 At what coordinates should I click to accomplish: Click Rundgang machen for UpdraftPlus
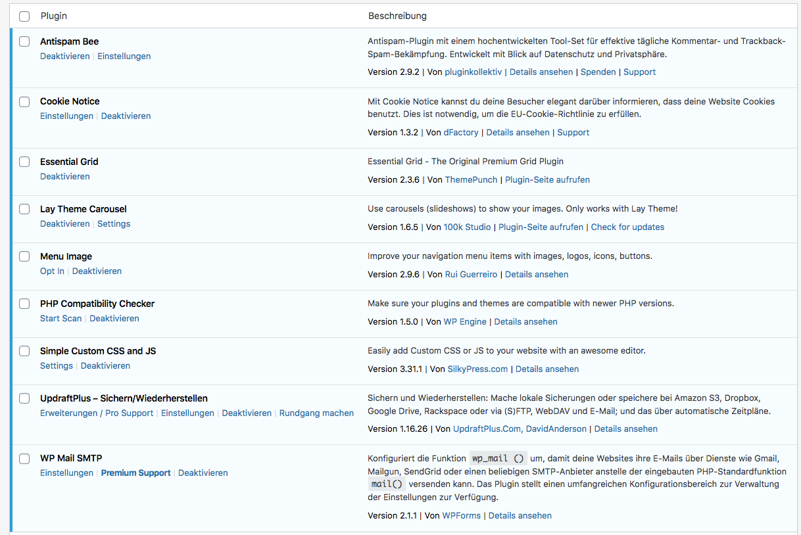[x=316, y=413]
